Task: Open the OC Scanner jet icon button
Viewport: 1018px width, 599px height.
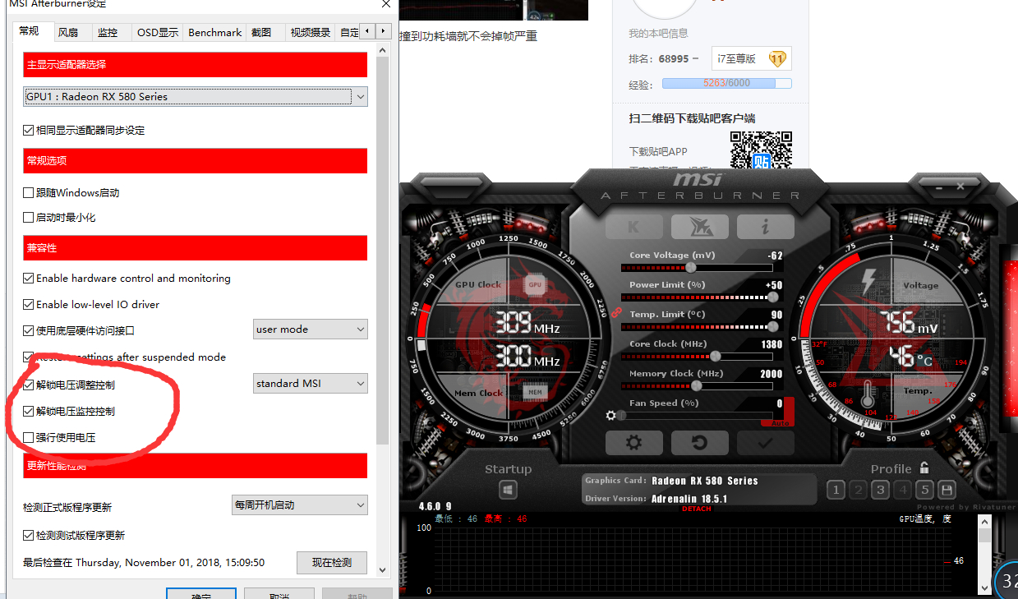Action: point(699,227)
